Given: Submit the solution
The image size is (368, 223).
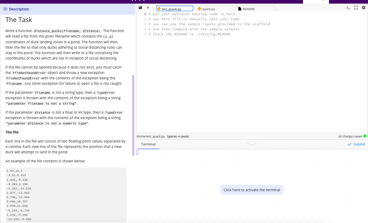Looking at the screenshot, I should pos(356,144).
